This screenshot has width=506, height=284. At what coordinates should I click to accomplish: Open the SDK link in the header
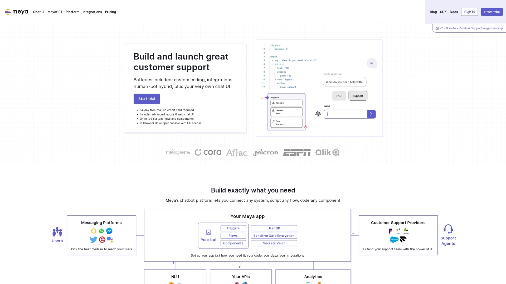[443, 12]
